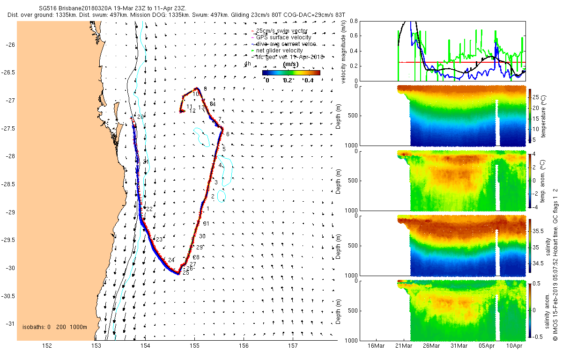Click the 'GPS surface velocity' legend entry
The image size is (562, 351).
284,37
